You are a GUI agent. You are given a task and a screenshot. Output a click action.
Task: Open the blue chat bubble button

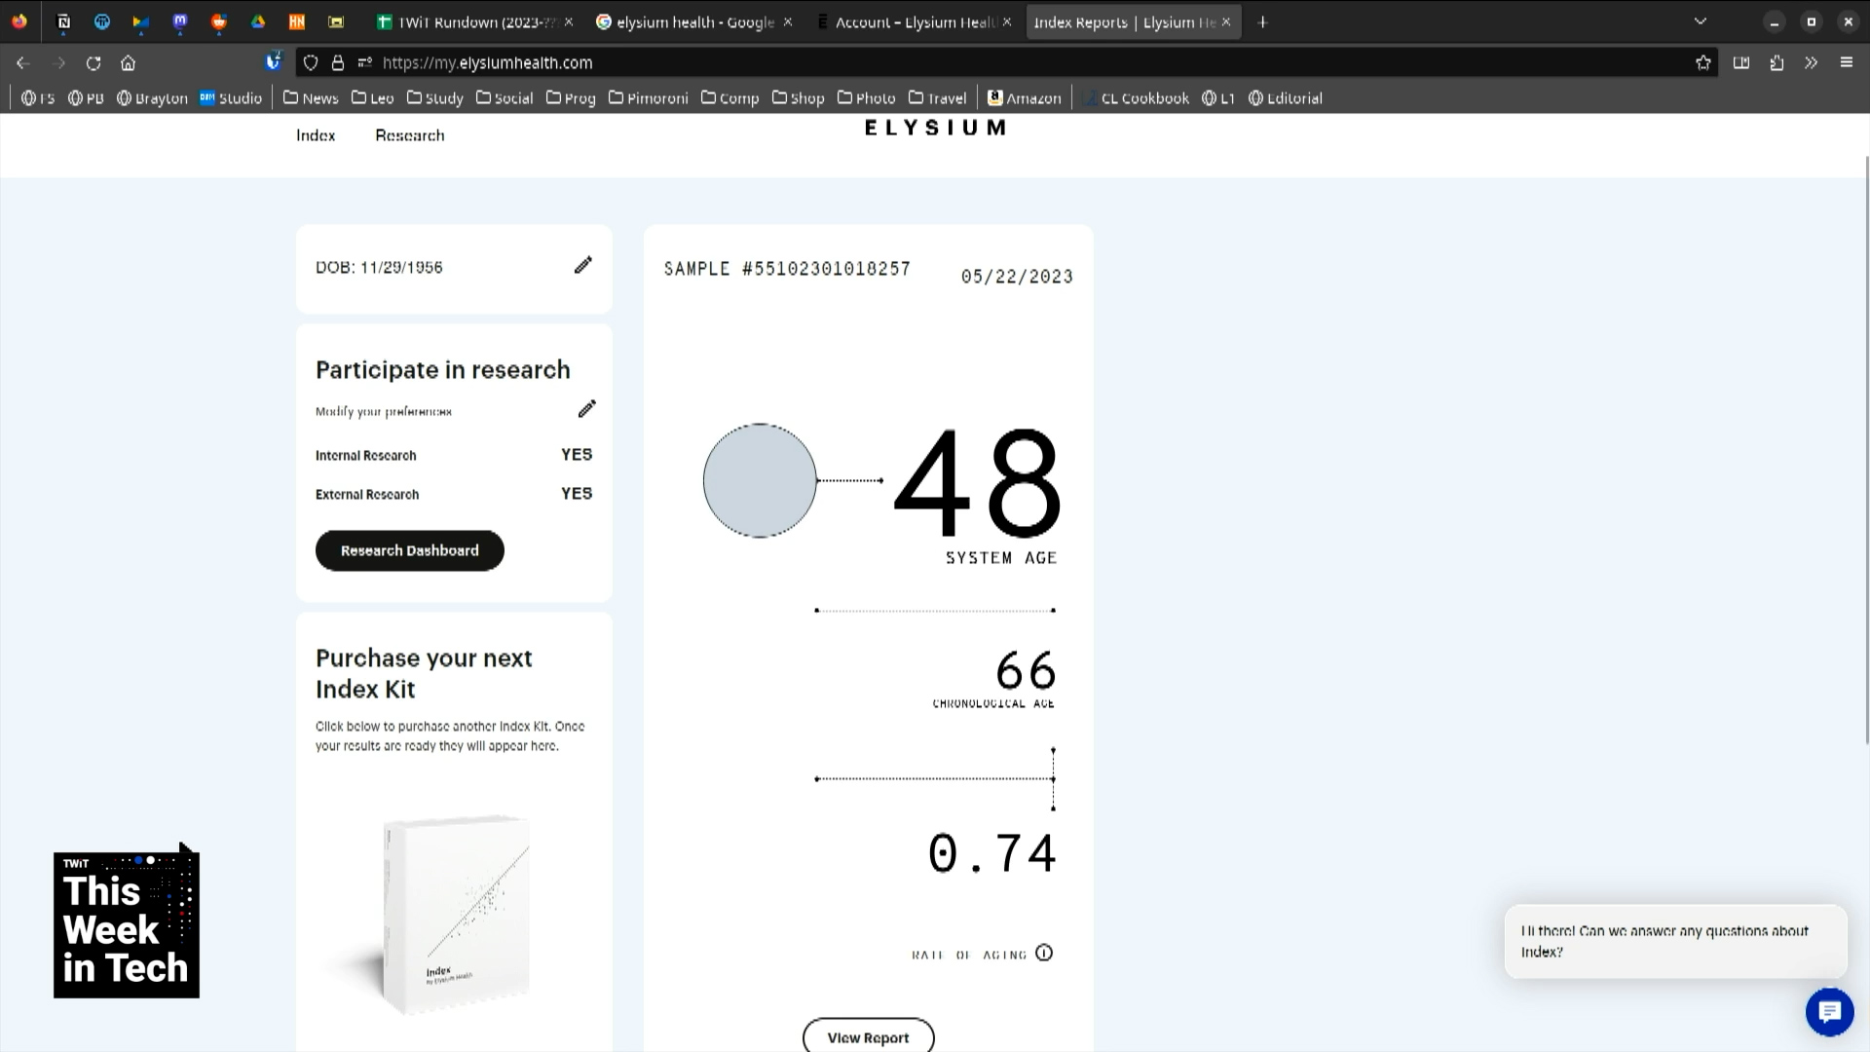[x=1829, y=1012]
